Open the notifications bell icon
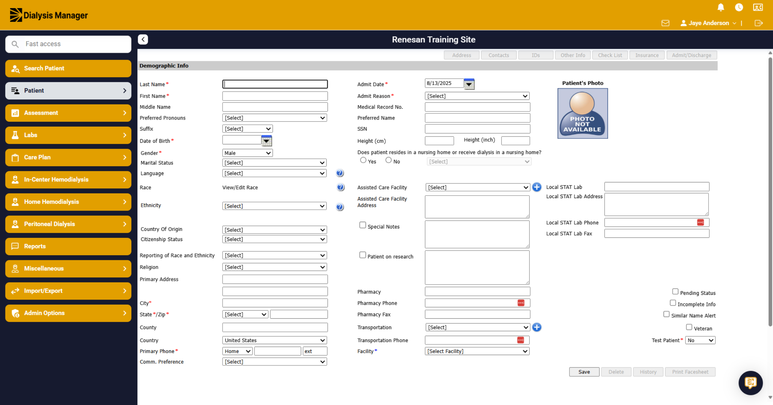Viewport: 773px width, 405px height. [x=721, y=7]
